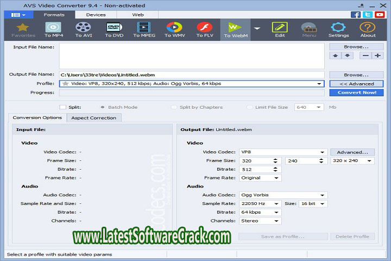Click the conversion Progress bar
The image size is (391, 261).
(x=192, y=92)
